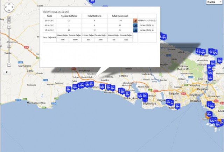Click the Fekal Koliform value 12

[94, 30]
